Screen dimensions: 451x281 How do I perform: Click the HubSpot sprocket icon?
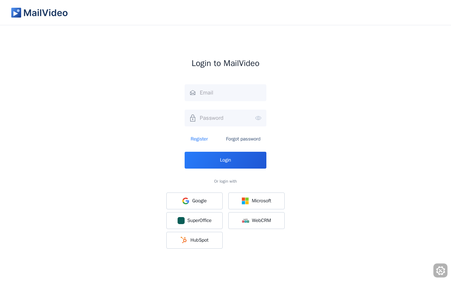[184, 240]
